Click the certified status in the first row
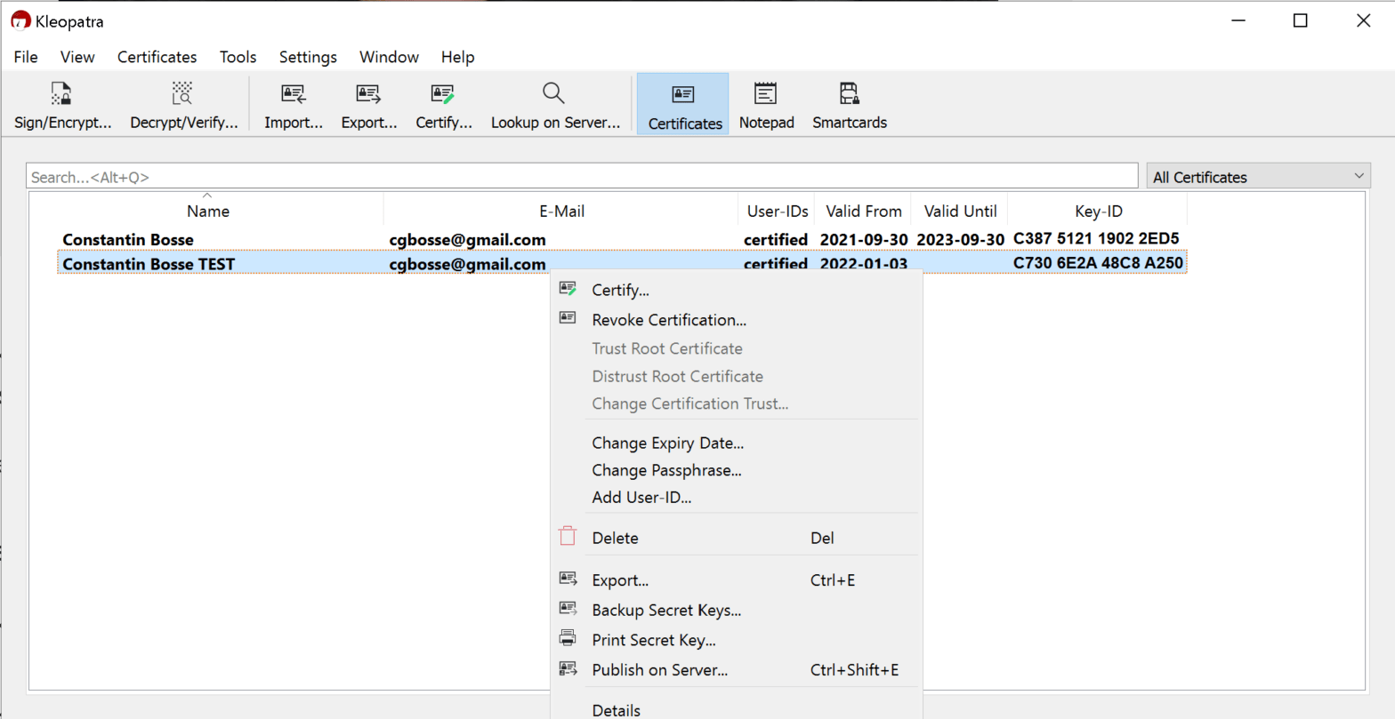This screenshot has width=1395, height=719. (776, 239)
